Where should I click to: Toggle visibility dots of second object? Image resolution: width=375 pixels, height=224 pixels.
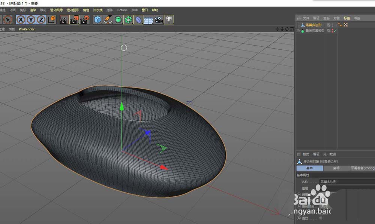coord(332,31)
